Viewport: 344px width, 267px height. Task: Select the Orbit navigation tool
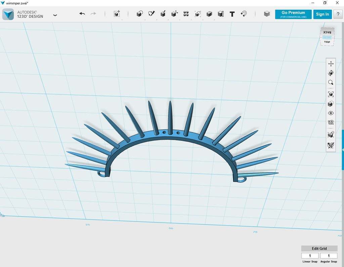tap(331, 73)
